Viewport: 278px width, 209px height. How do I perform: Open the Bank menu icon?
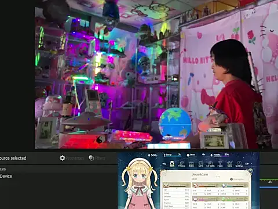point(191,164)
